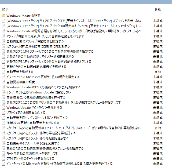Click policy icon beside 推奨される更新の自動更新を有効にする

[x=3, y=123]
